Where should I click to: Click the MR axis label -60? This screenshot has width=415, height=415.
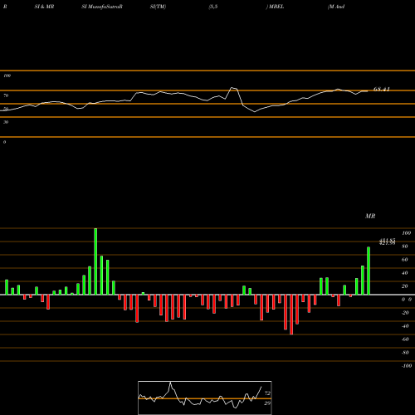pyautogui.click(x=405, y=339)
